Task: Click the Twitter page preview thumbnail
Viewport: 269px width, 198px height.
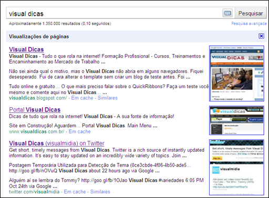Action: click(236, 168)
